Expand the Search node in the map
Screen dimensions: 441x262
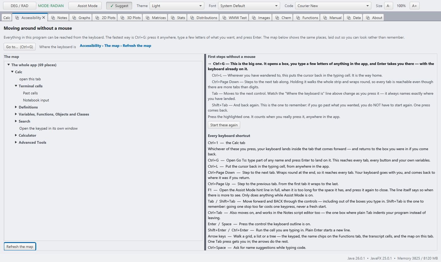pyautogui.click(x=16, y=121)
